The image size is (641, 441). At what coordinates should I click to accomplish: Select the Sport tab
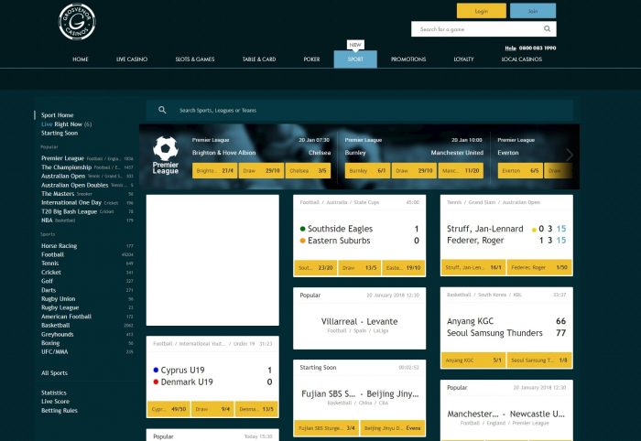(x=355, y=59)
